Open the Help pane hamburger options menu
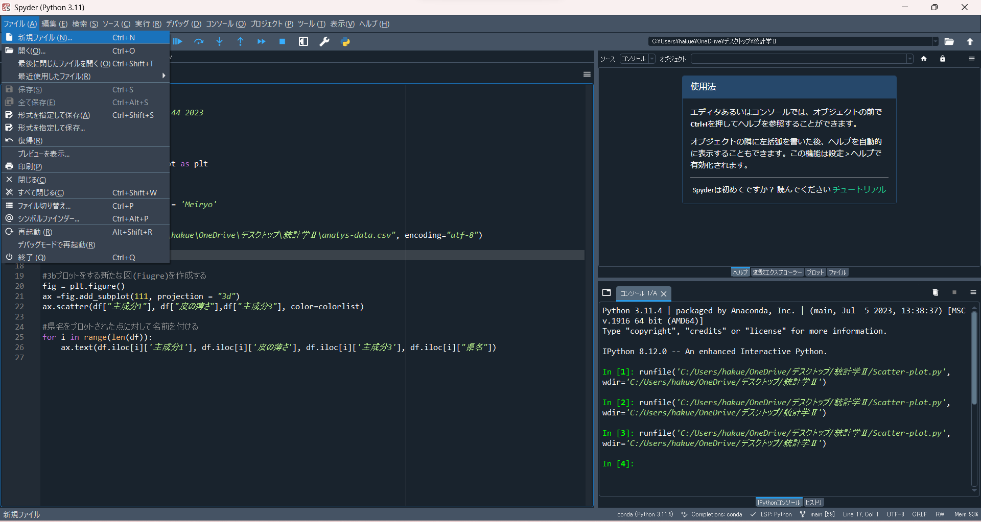Viewport: 981px width, 522px height. coord(972,59)
